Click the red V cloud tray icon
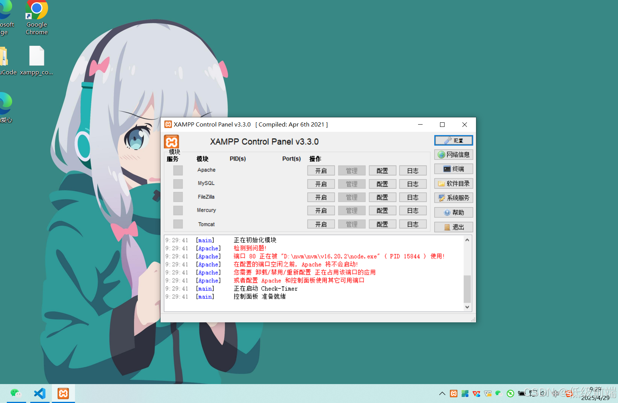Viewport: 618px width, 403px height. (476, 394)
